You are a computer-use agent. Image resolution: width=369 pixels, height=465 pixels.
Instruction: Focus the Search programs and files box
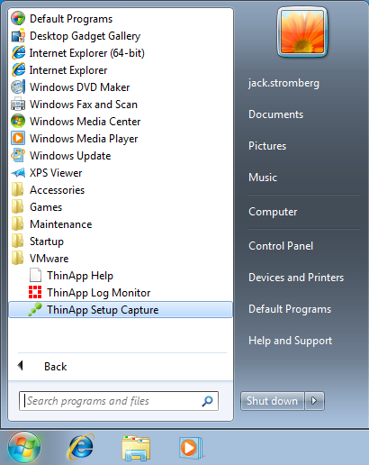tap(119, 401)
